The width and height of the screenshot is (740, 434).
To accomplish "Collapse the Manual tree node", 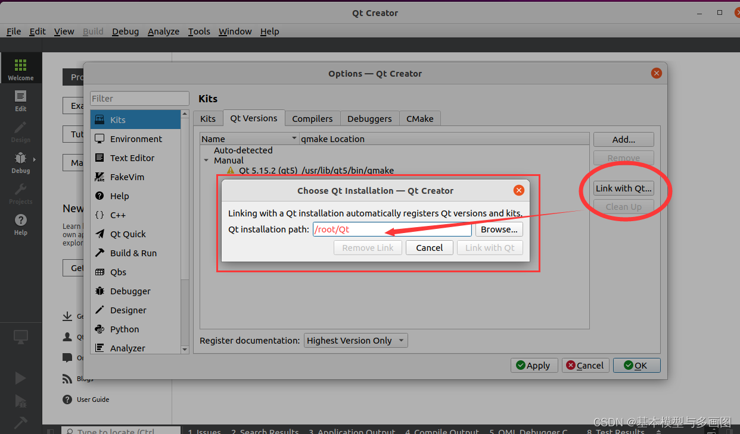I will pos(206,161).
